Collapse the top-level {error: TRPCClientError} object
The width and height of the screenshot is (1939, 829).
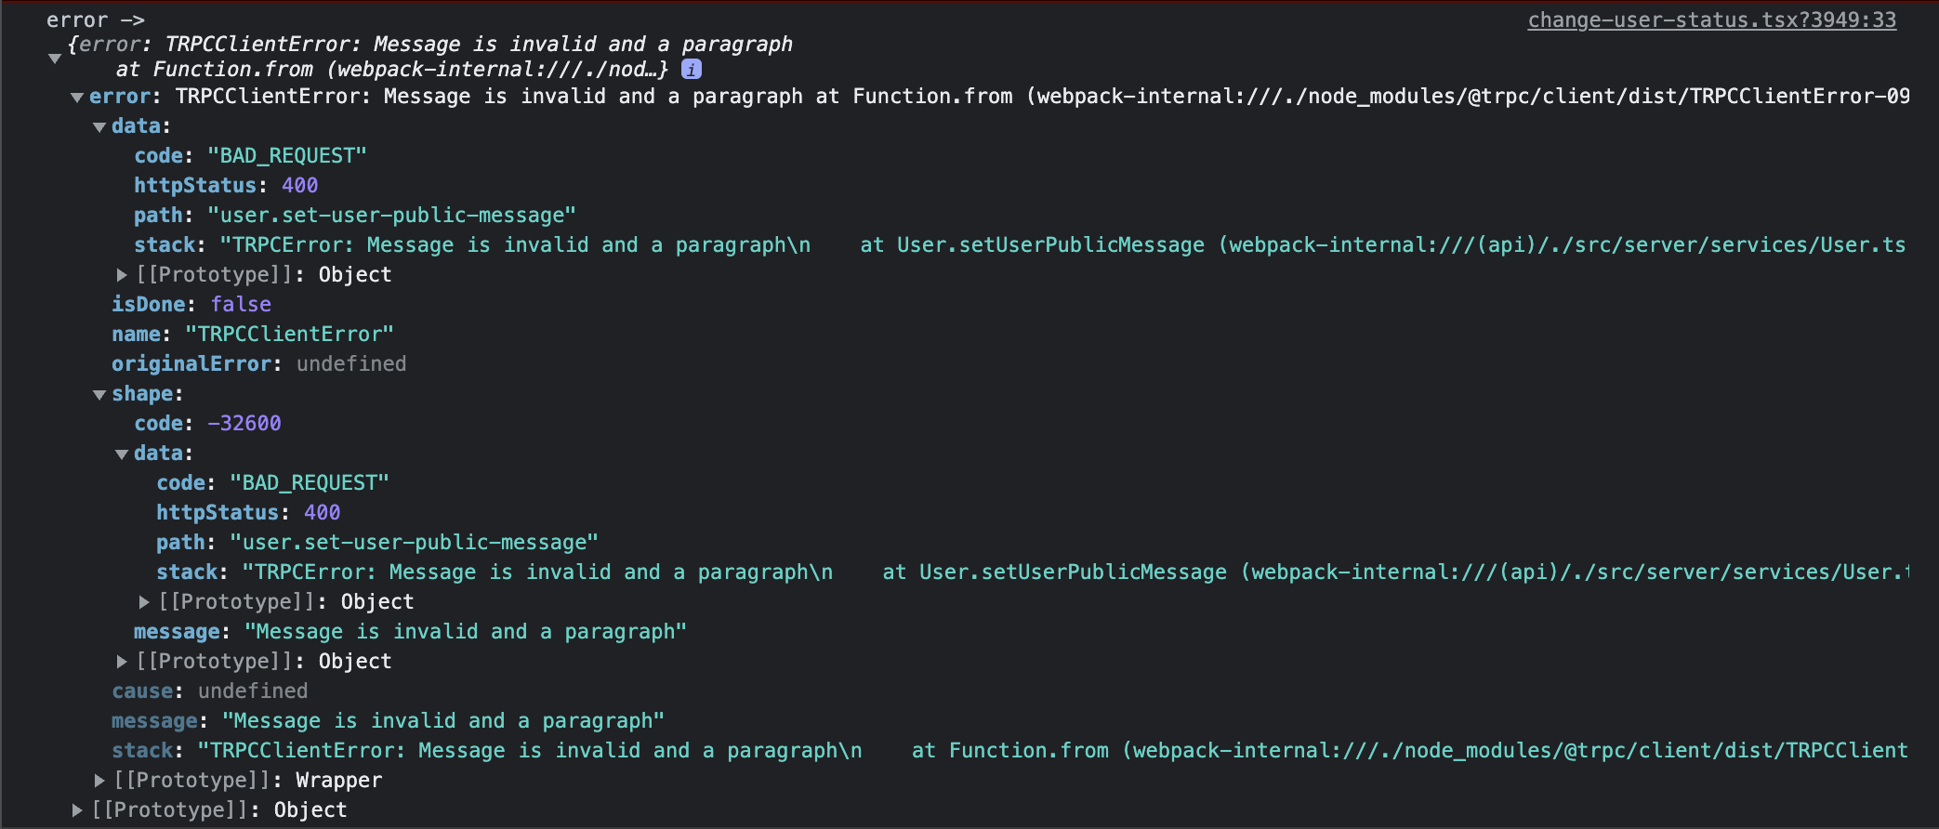[55, 58]
